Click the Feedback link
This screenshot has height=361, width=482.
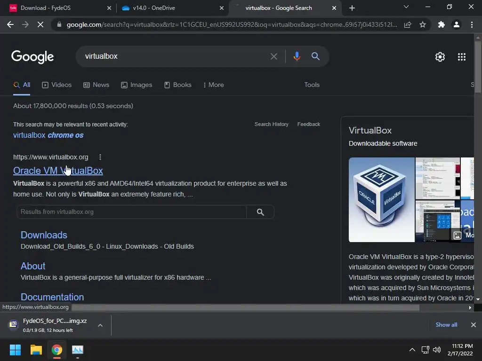click(309, 124)
